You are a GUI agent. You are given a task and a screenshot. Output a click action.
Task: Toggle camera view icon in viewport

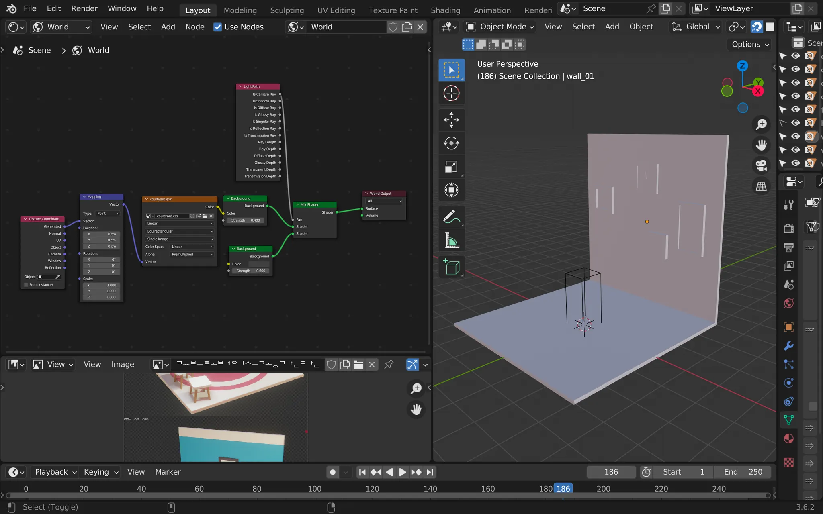[761, 165]
